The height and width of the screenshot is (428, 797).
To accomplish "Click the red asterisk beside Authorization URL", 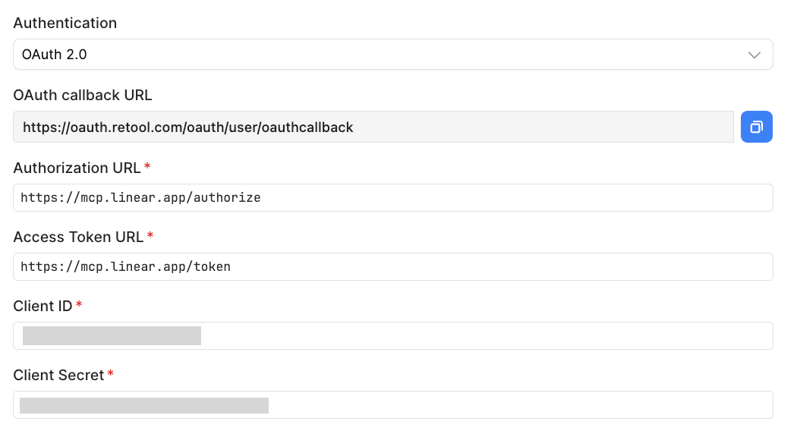I will (147, 168).
